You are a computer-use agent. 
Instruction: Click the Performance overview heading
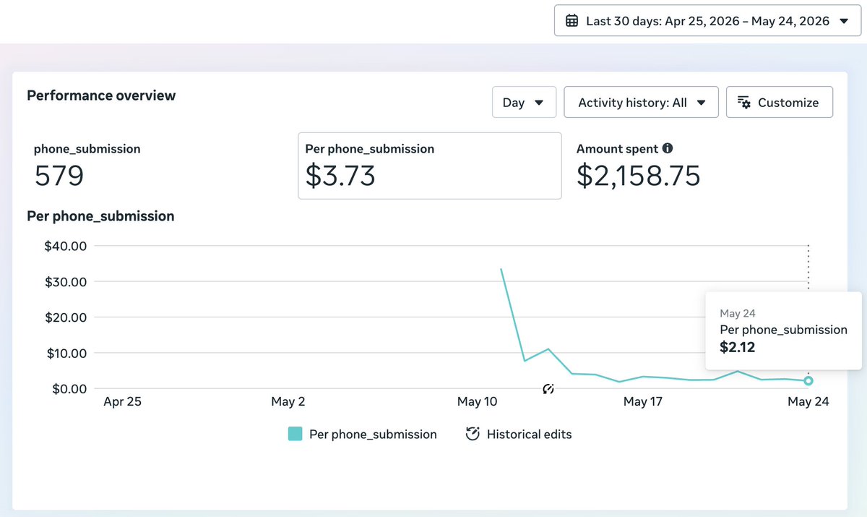pyautogui.click(x=101, y=95)
